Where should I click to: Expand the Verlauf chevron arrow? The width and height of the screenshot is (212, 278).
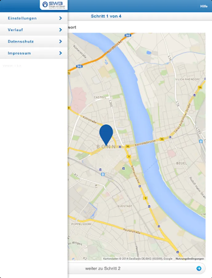coord(60,30)
